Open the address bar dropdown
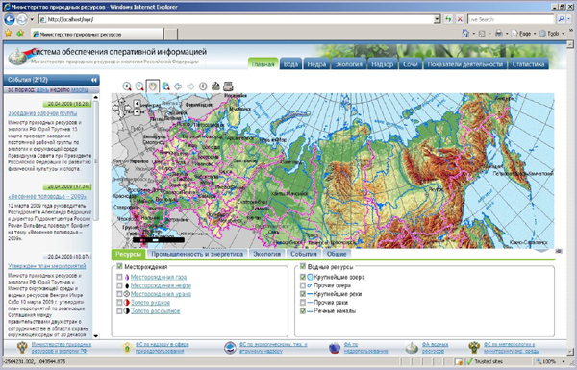This screenshot has height=370, width=577. 437,19
